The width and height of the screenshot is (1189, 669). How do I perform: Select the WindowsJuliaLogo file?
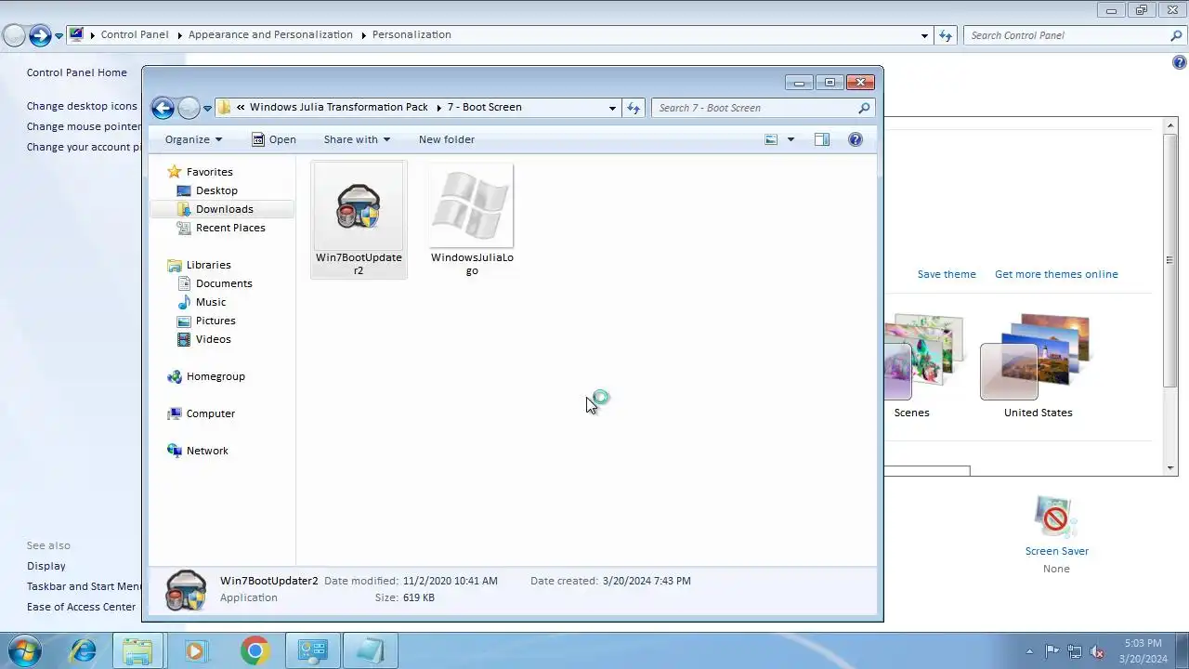pyautogui.click(x=472, y=220)
